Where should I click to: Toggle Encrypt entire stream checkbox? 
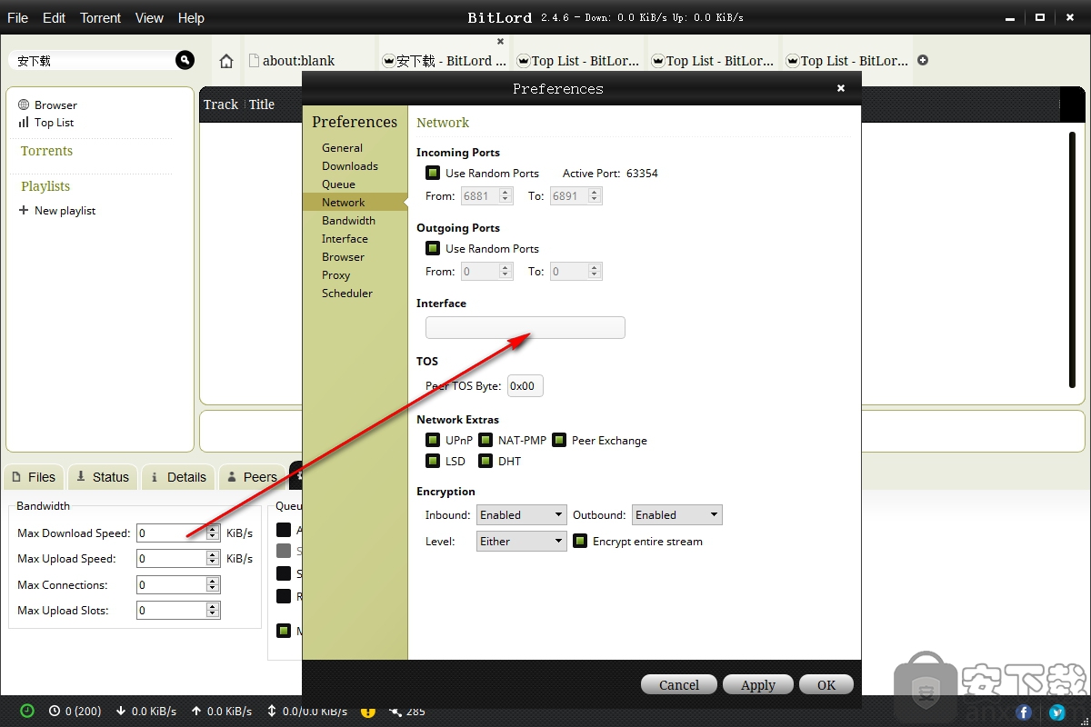(580, 541)
